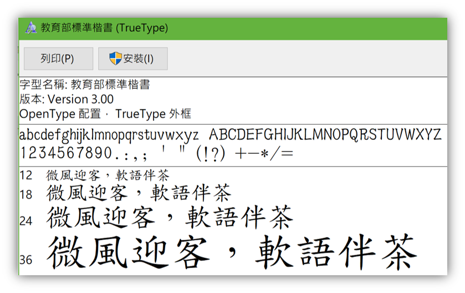The image size is (465, 293).
Task: Click the window title 教育部標準楷書 (TrueType)
Action: click(104, 28)
